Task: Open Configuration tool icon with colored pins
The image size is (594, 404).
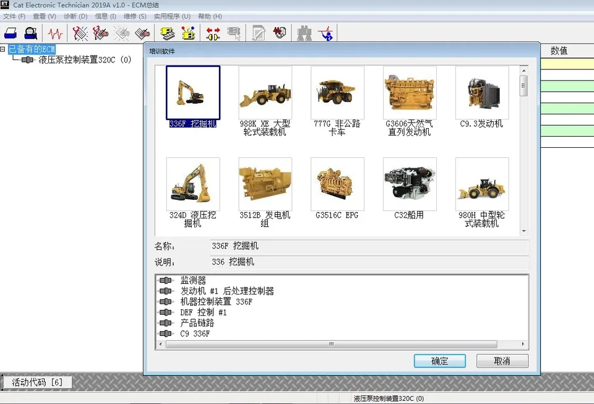Action: coord(188,33)
